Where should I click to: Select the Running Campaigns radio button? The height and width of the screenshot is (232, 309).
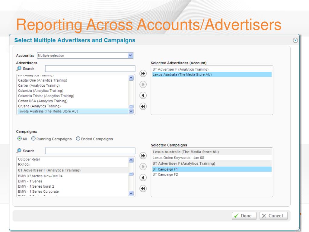[x=33, y=138]
